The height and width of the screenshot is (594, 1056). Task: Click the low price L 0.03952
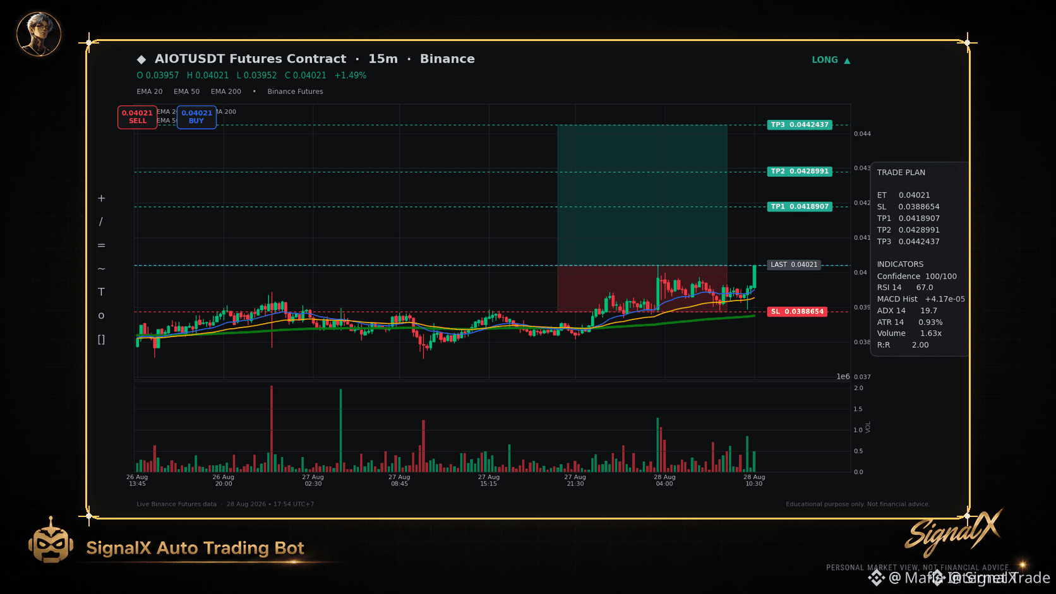click(x=256, y=75)
